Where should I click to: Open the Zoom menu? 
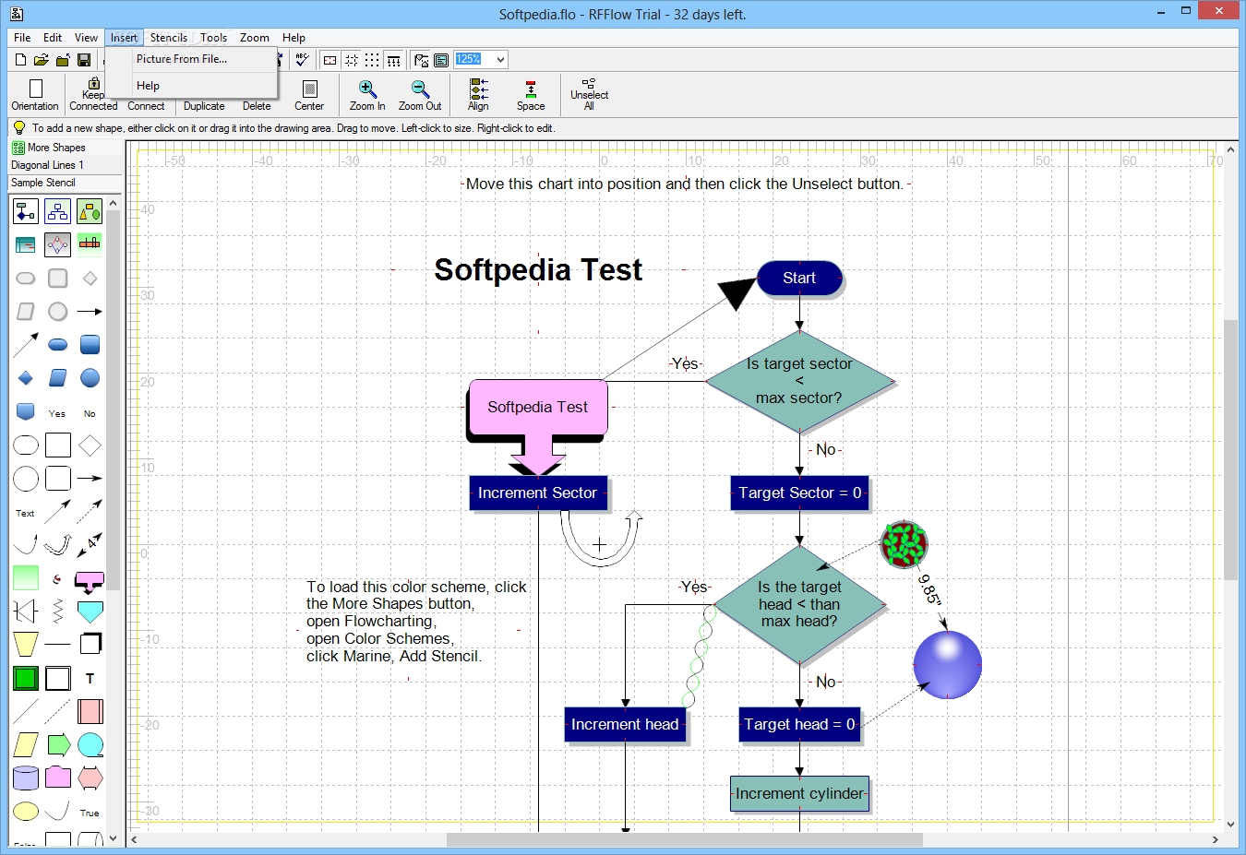pyautogui.click(x=255, y=38)
